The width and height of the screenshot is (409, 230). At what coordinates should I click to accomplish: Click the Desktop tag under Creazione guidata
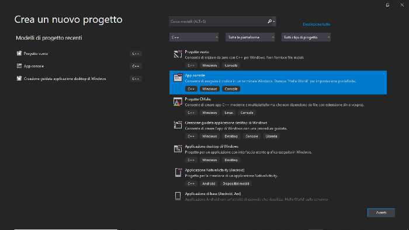tap(231, 136)
